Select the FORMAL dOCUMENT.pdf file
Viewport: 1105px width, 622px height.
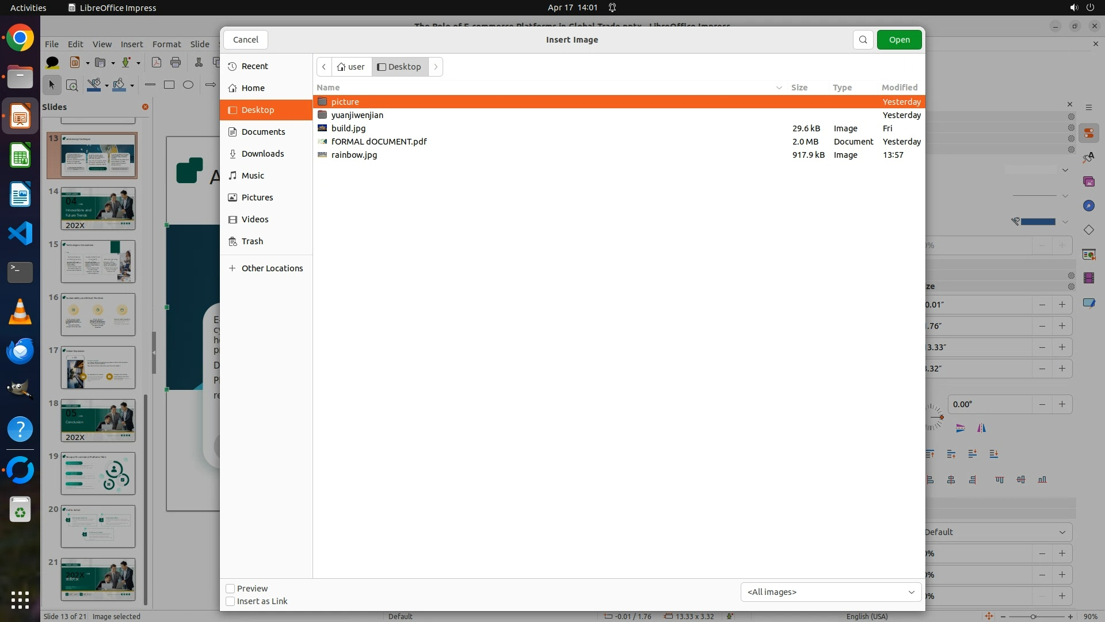click(379, 142)
